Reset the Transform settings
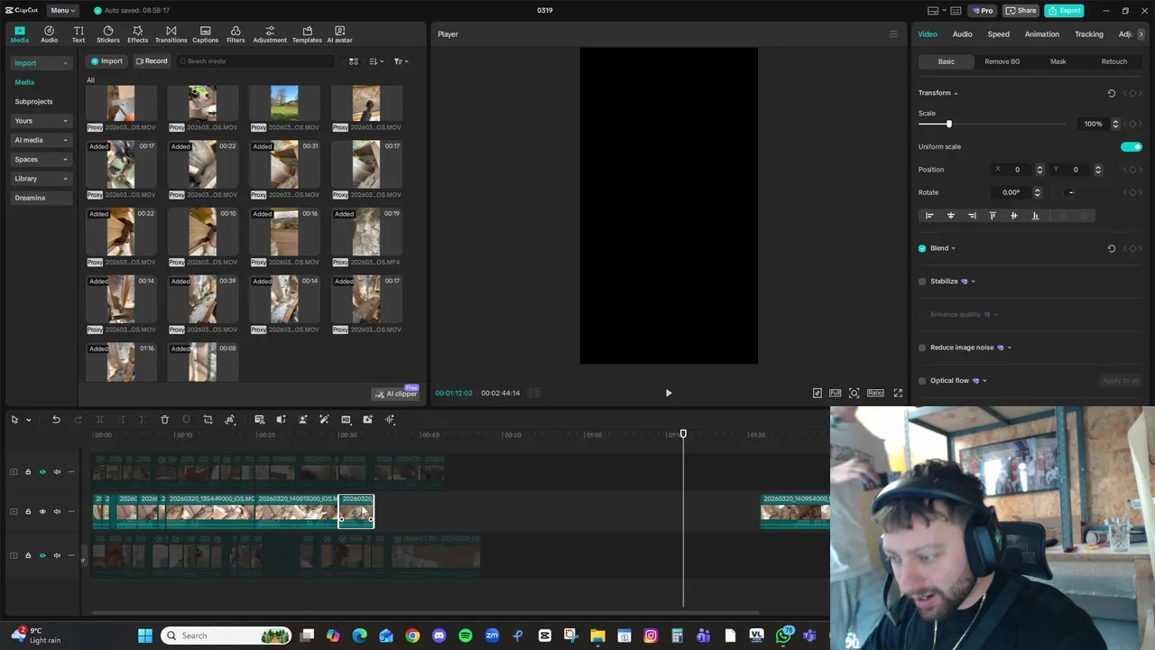Image resolution: width=1155 pixels, height=650 pixels. point(1111,93)
